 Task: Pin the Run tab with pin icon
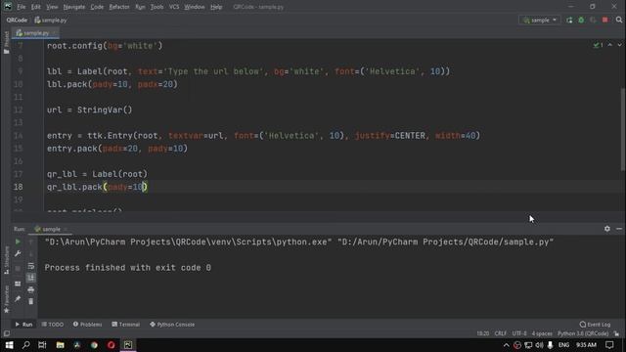(x=18, y=298)
